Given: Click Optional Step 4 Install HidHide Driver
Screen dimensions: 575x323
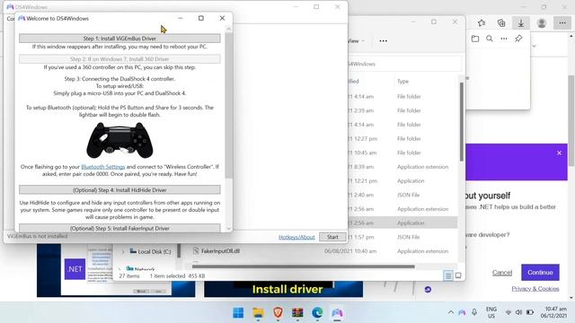Looking at the screenshot, I should pos(119,189).
